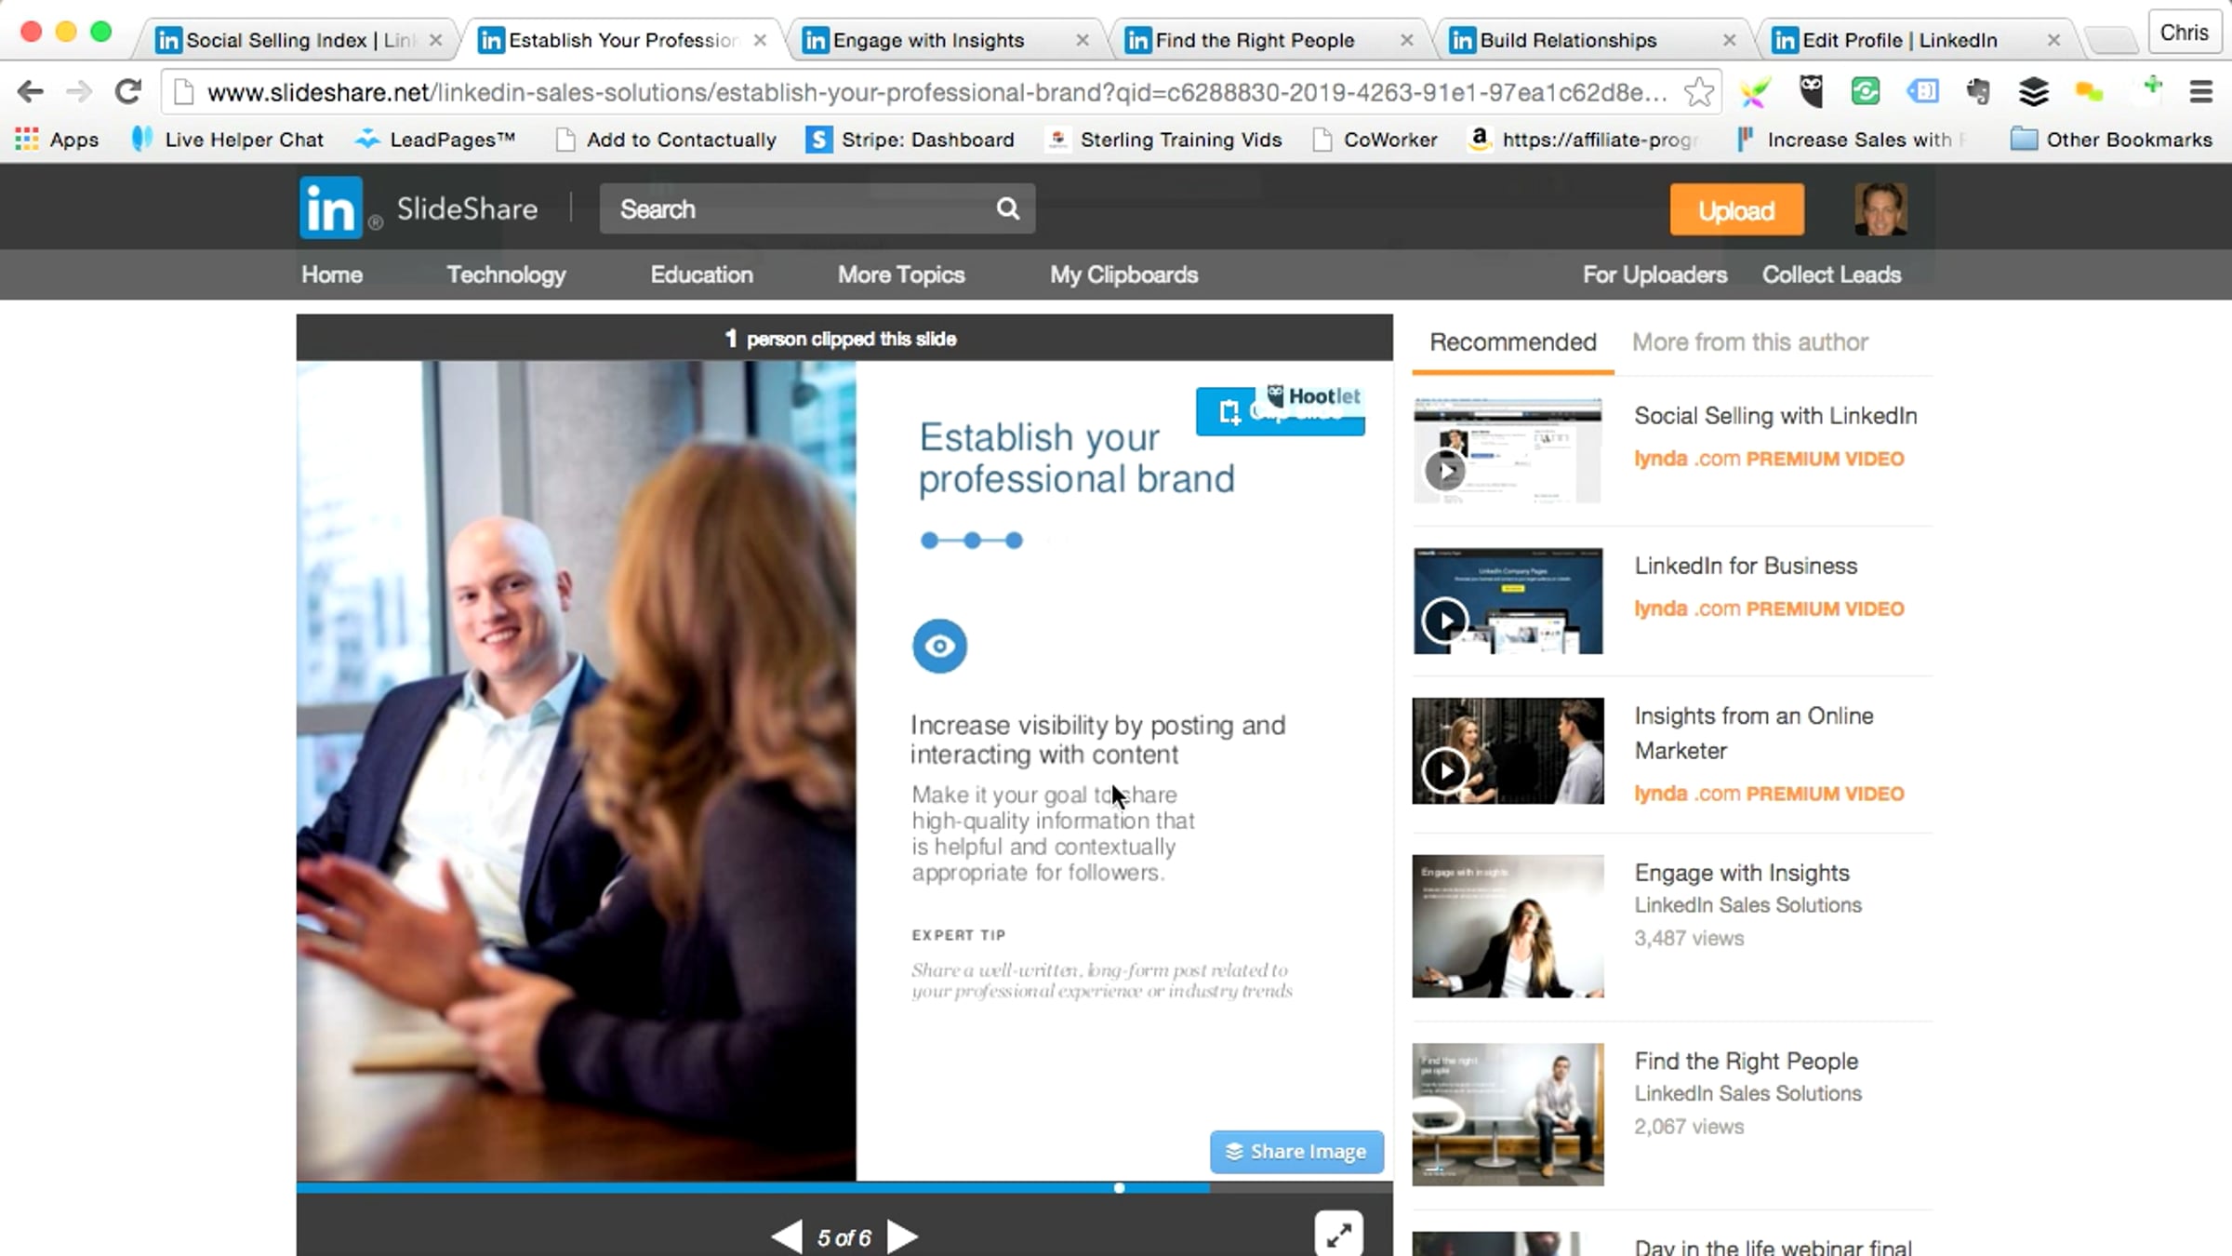This screenshot has width=2232, height=1256.
Task: Open Find the Right People thumbnail
Action: point(1508,1114)
